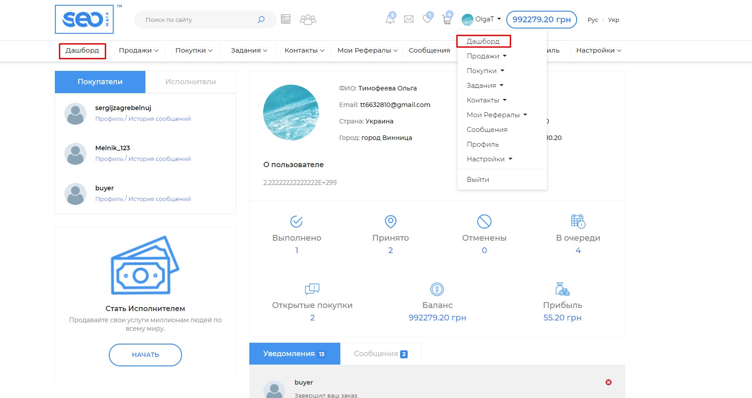Select Выйти from the user menu
This screenshot has height=398, width=752.
click(478, 180)
